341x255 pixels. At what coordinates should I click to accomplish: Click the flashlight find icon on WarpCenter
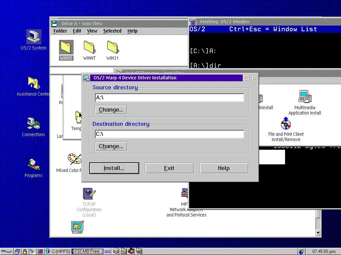[32, 252]
